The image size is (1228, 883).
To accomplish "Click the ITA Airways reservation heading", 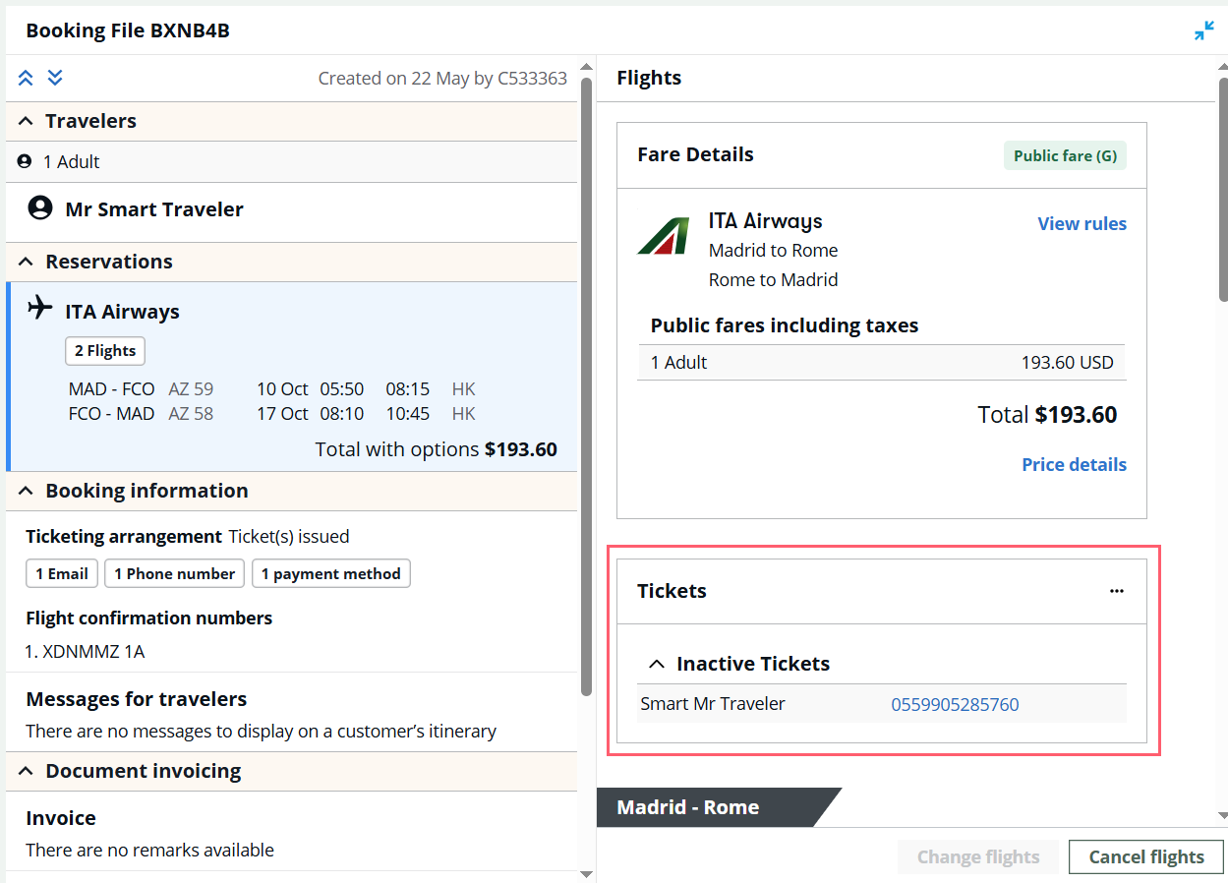I will (122, 312).
